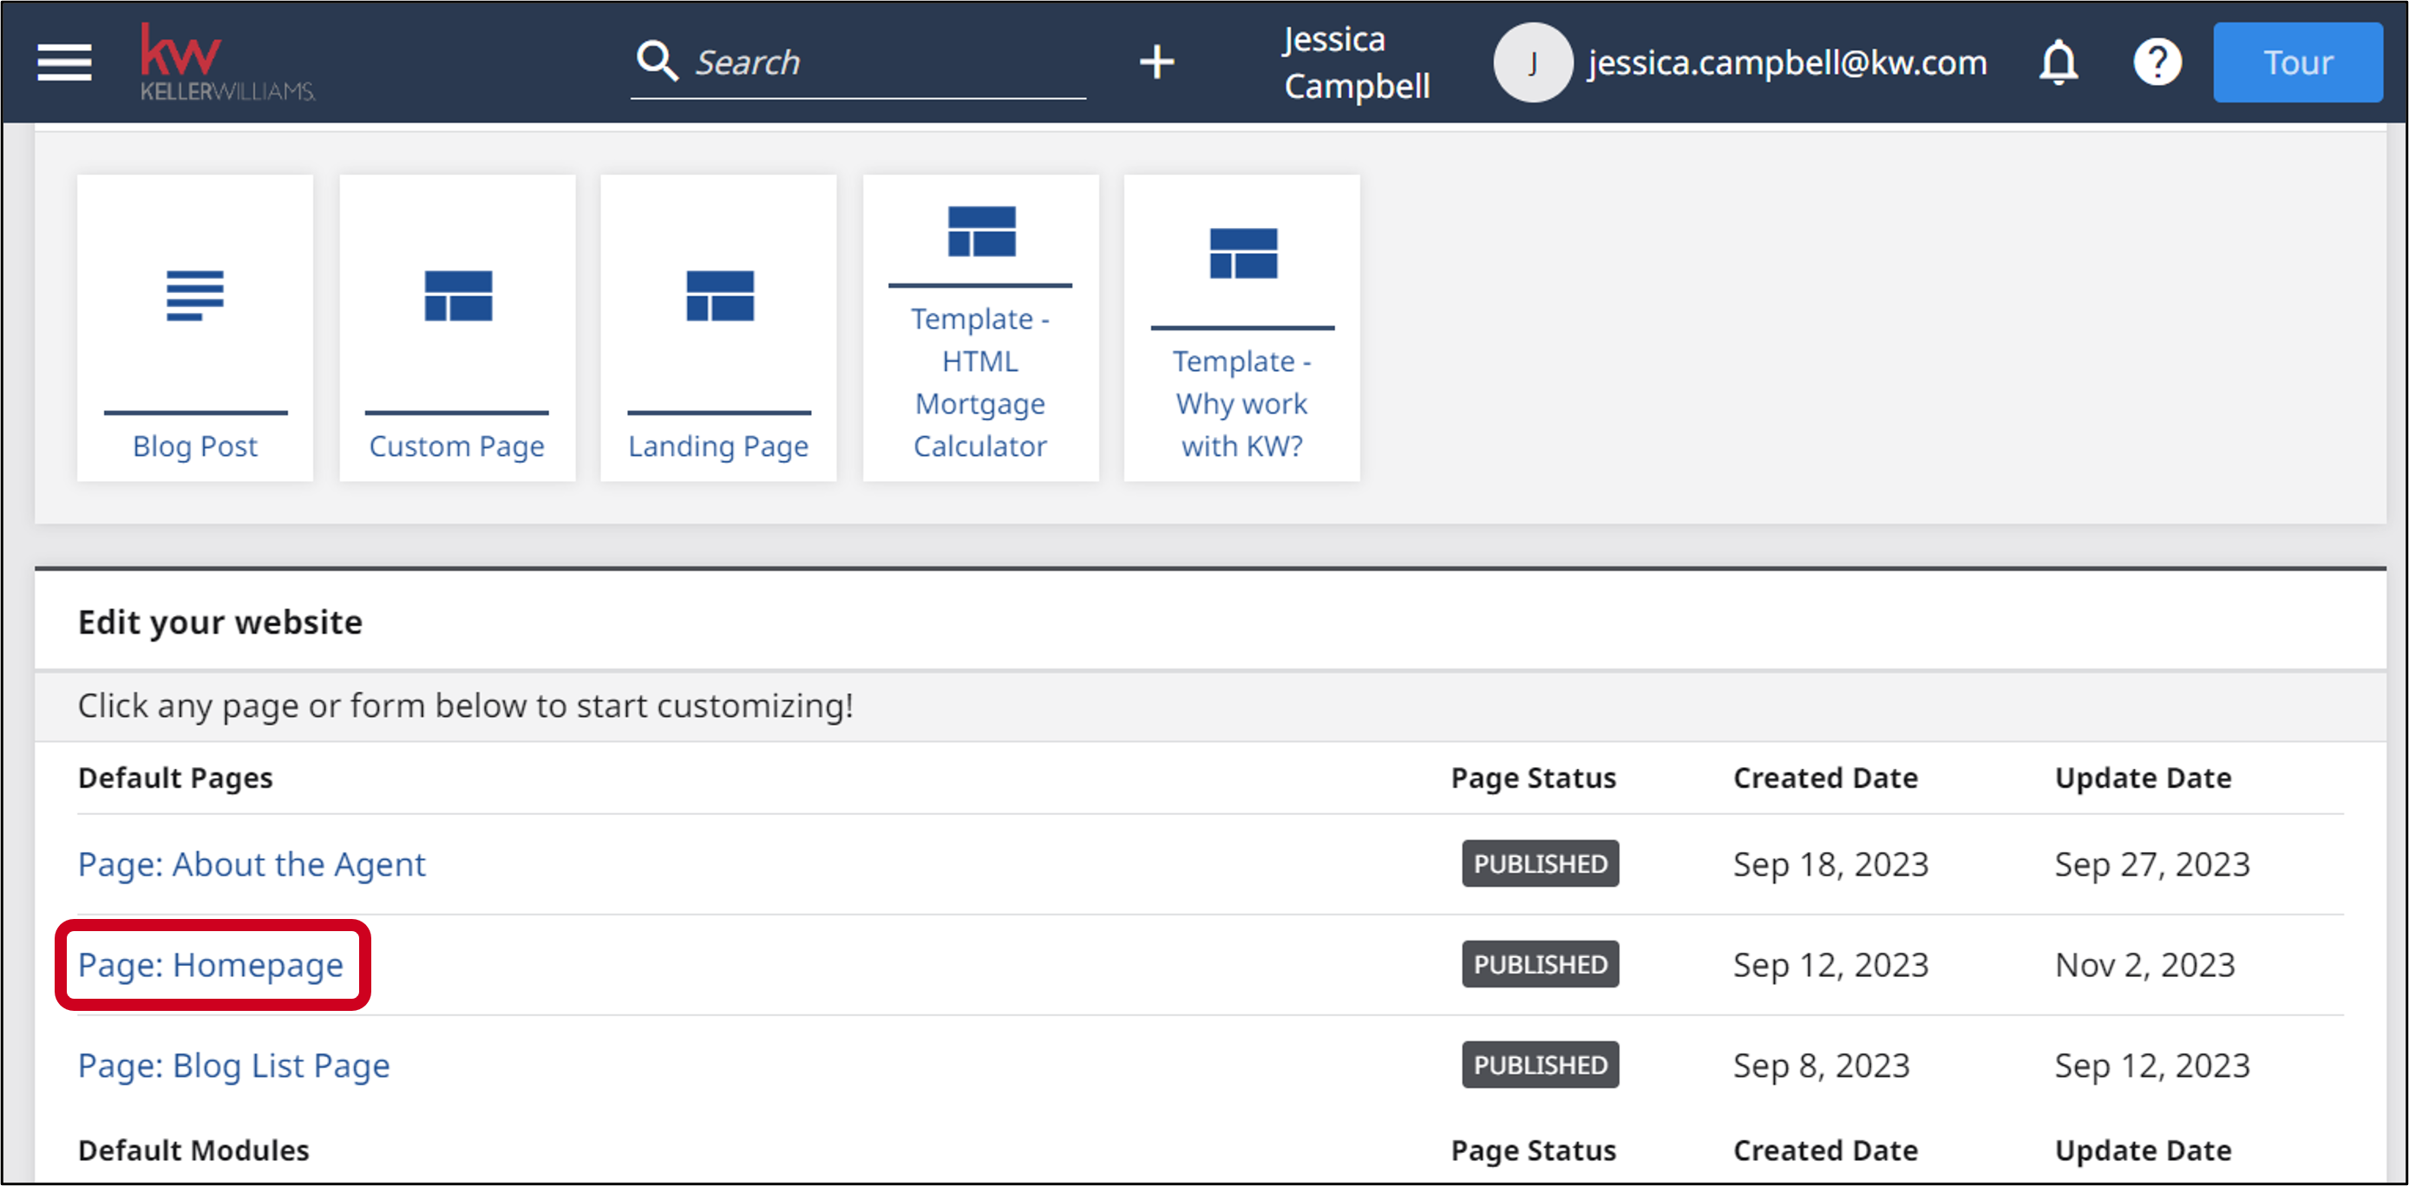Click update date Sep 27, 2023
2409x1186 pixels.
(2152, 864)
